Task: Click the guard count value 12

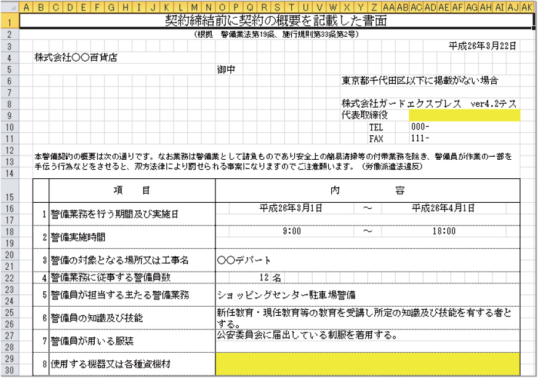Action: coord(264,277)
